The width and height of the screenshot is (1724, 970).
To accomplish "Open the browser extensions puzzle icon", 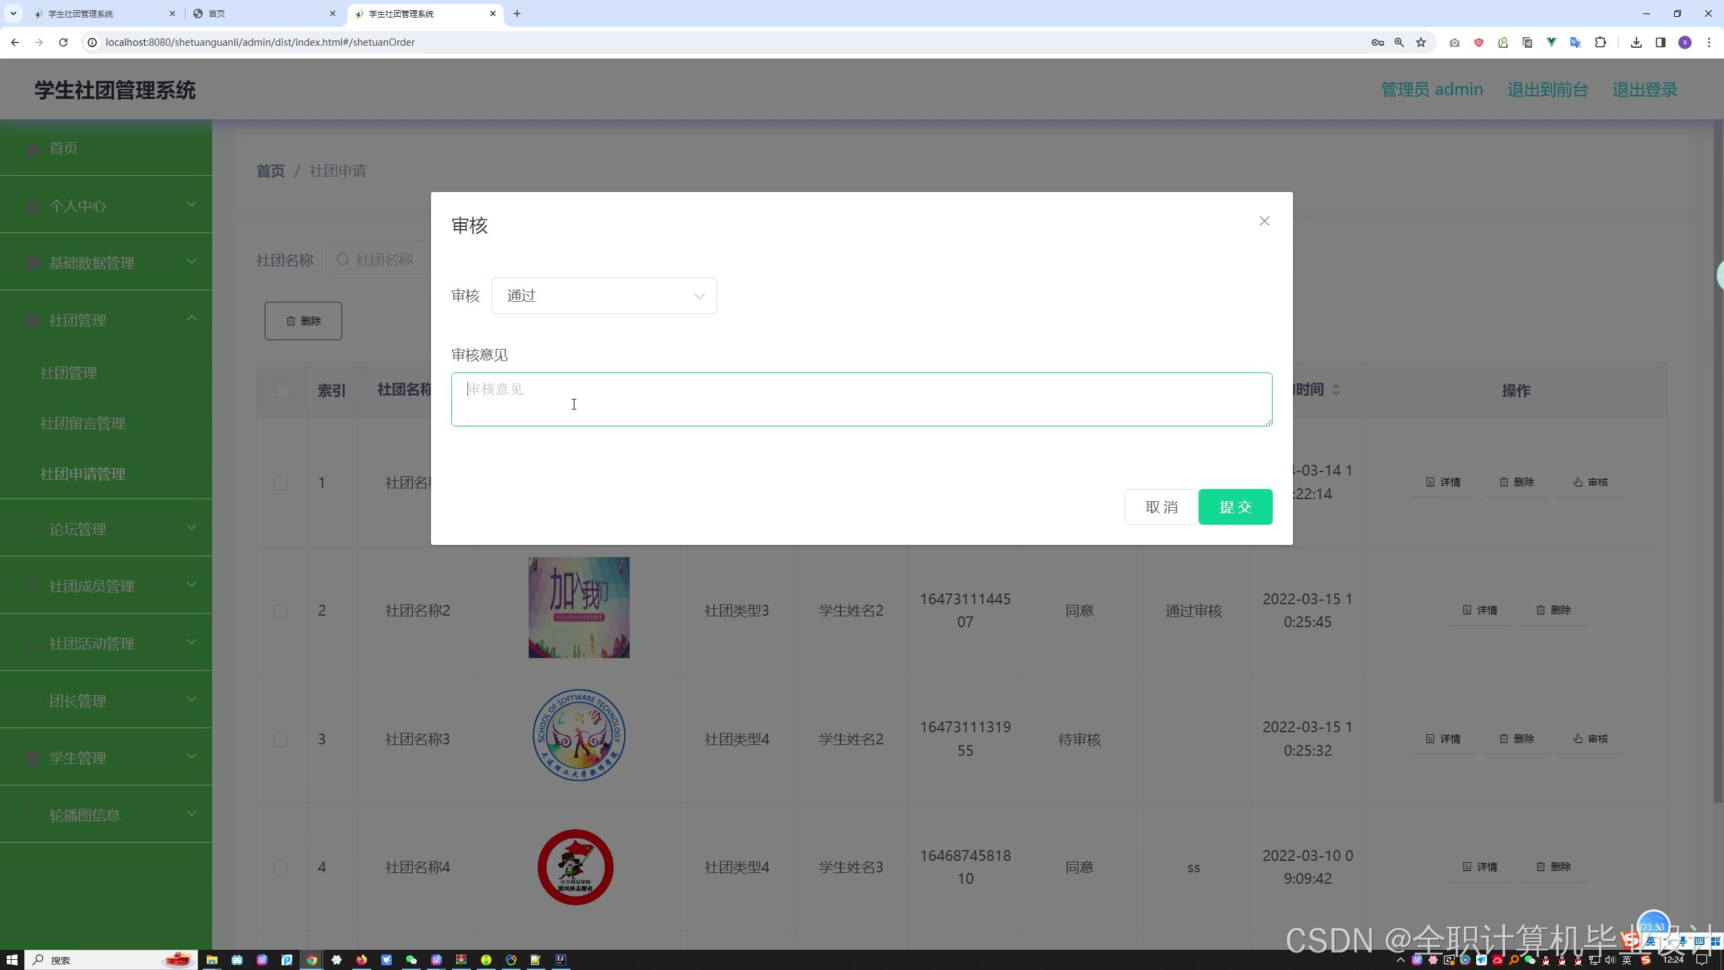I will [x=1600, y=42].
